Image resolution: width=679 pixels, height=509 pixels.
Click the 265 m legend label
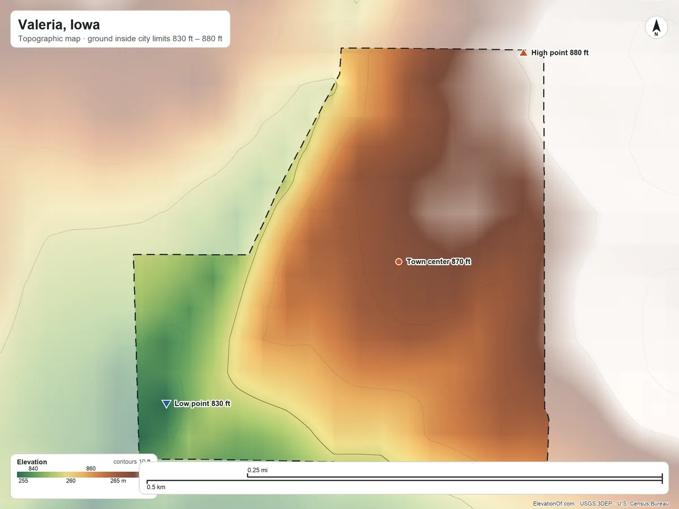[x=118, y=481]
